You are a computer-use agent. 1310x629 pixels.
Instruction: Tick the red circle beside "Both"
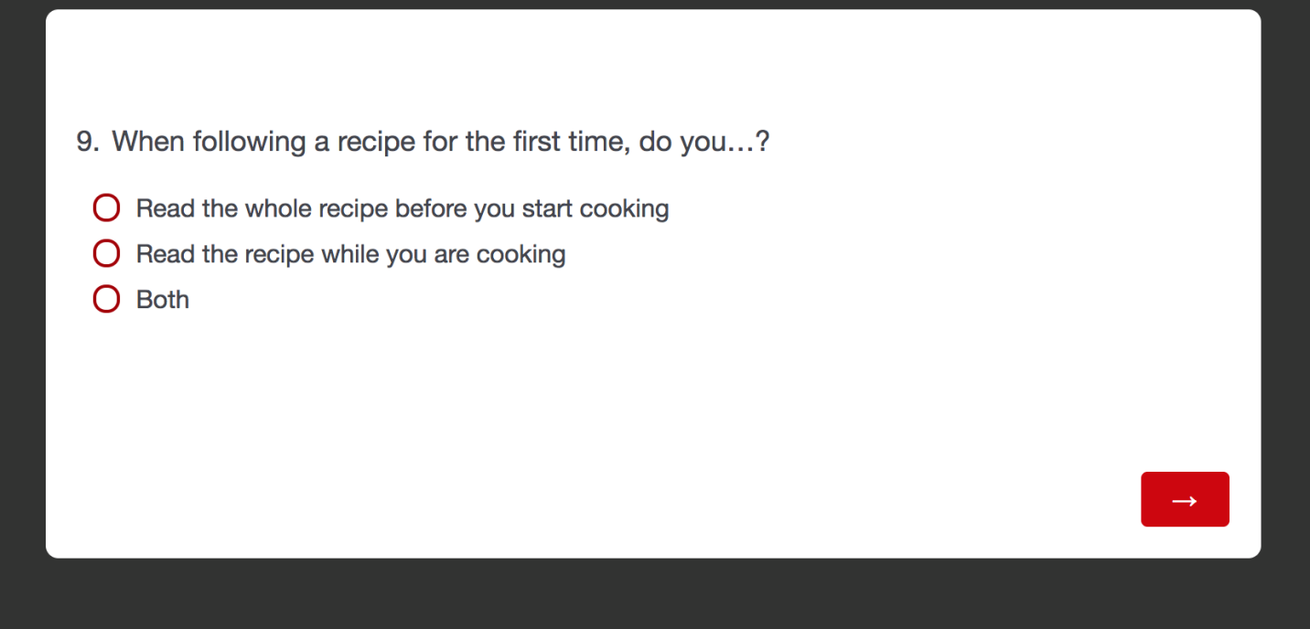point(106,299)
